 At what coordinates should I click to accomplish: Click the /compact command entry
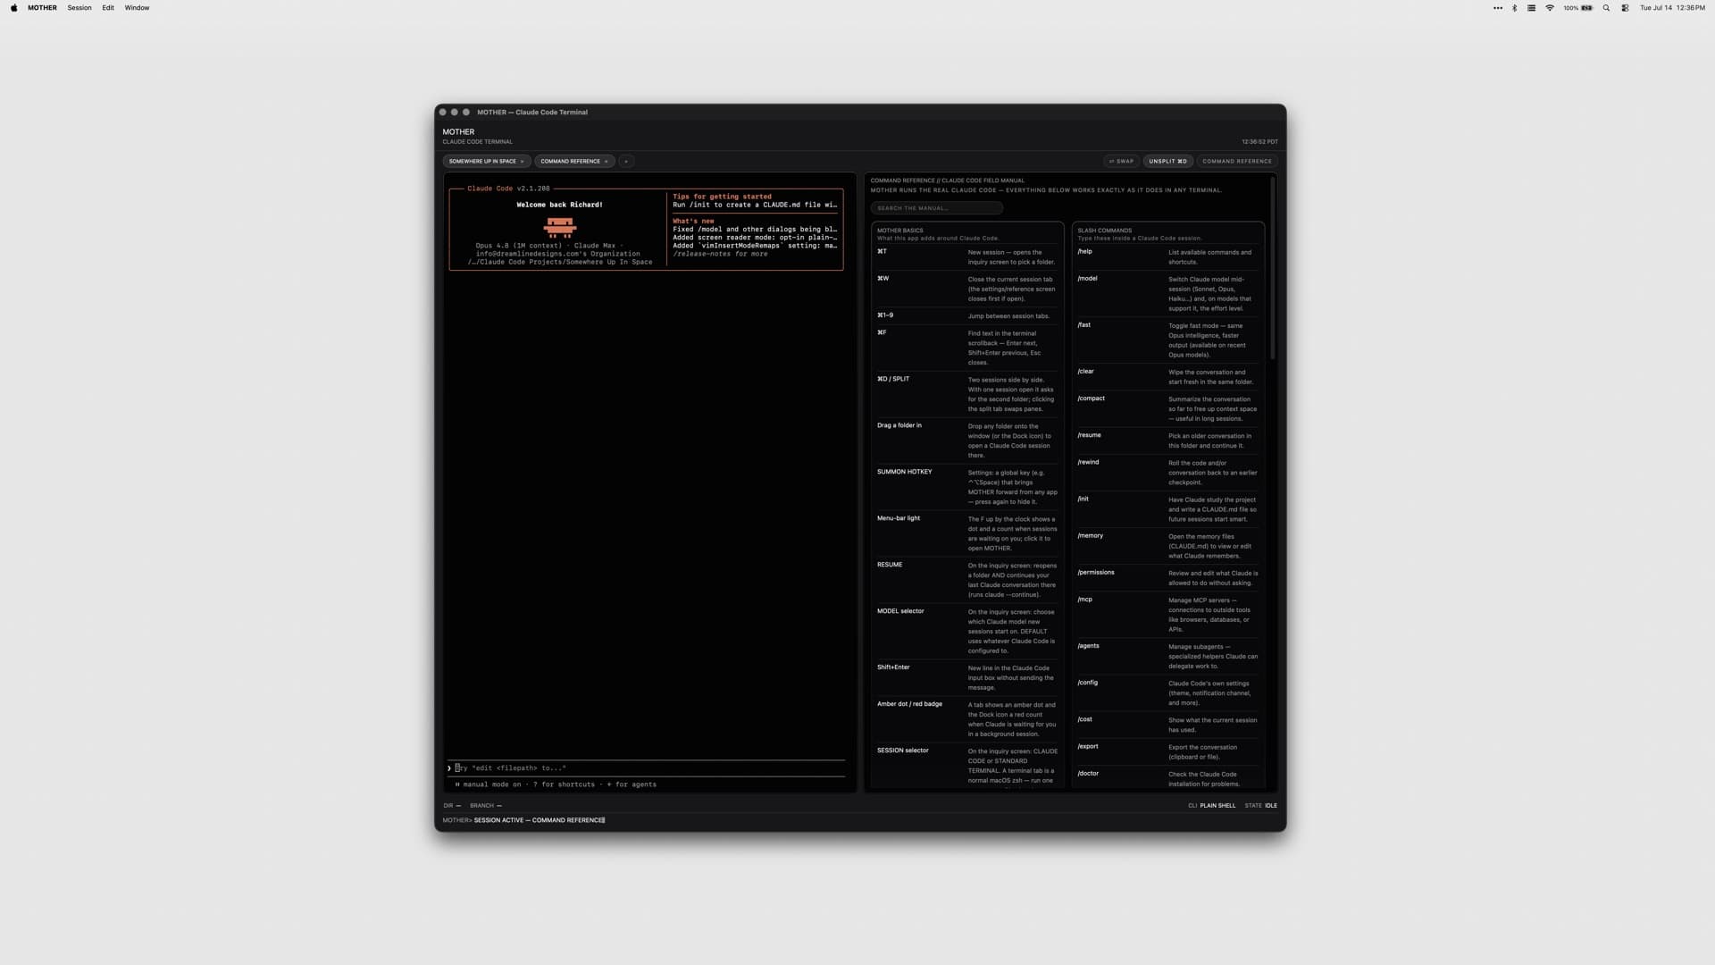1167,408
